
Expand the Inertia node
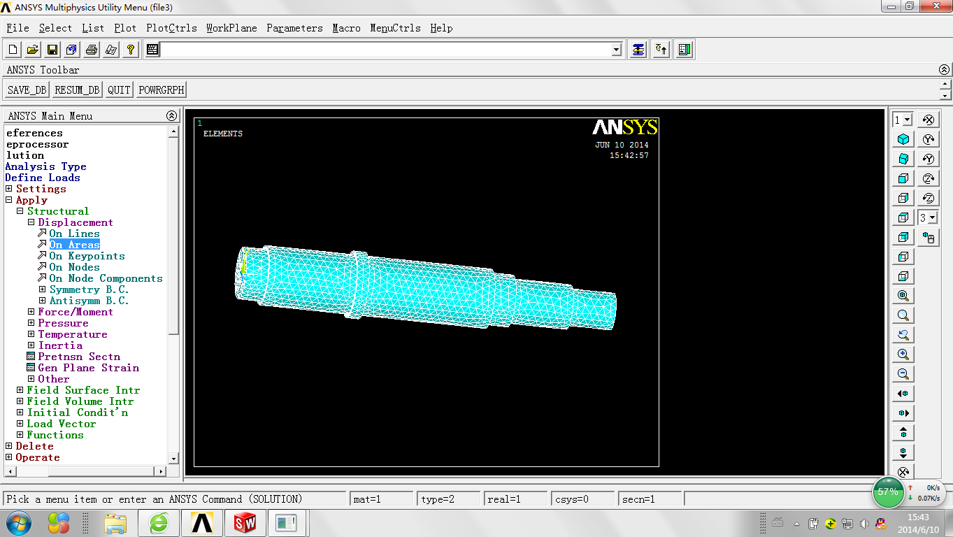click(31, 345)
